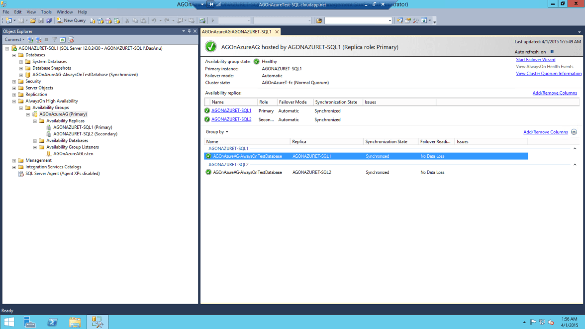Refresh Object Explorer using the refresh icon

[x=63, y=39]
